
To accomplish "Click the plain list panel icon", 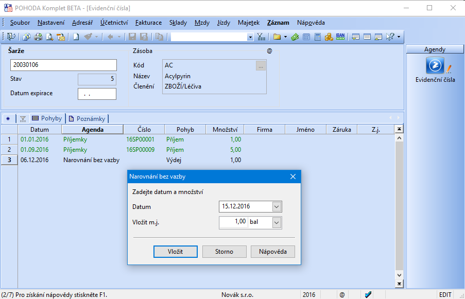I will click(x=367, y=37).
